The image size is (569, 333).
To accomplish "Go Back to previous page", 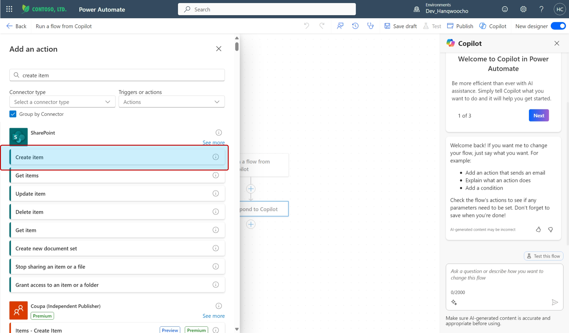I will [16, 26].
